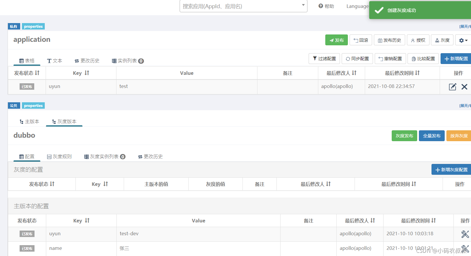The image size is (471, 256).
Task: Sort gray config table by Key arrows
Action: [x=106, y=184]
